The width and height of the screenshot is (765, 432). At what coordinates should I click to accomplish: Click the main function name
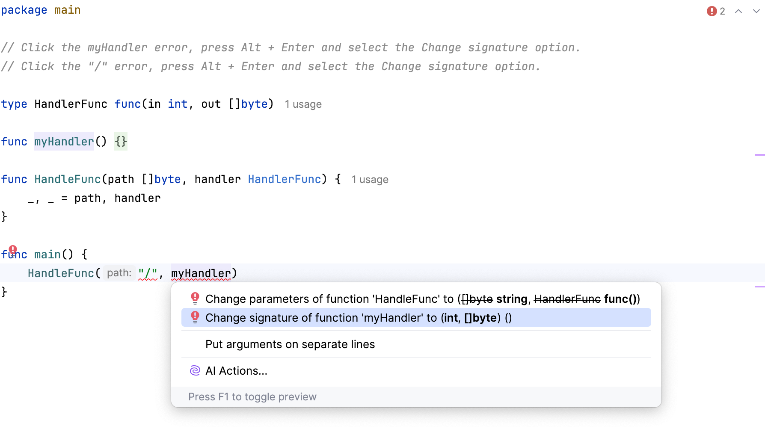47,254
